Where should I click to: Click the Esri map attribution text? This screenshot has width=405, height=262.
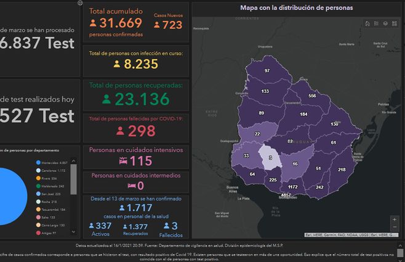click(353, 234)
